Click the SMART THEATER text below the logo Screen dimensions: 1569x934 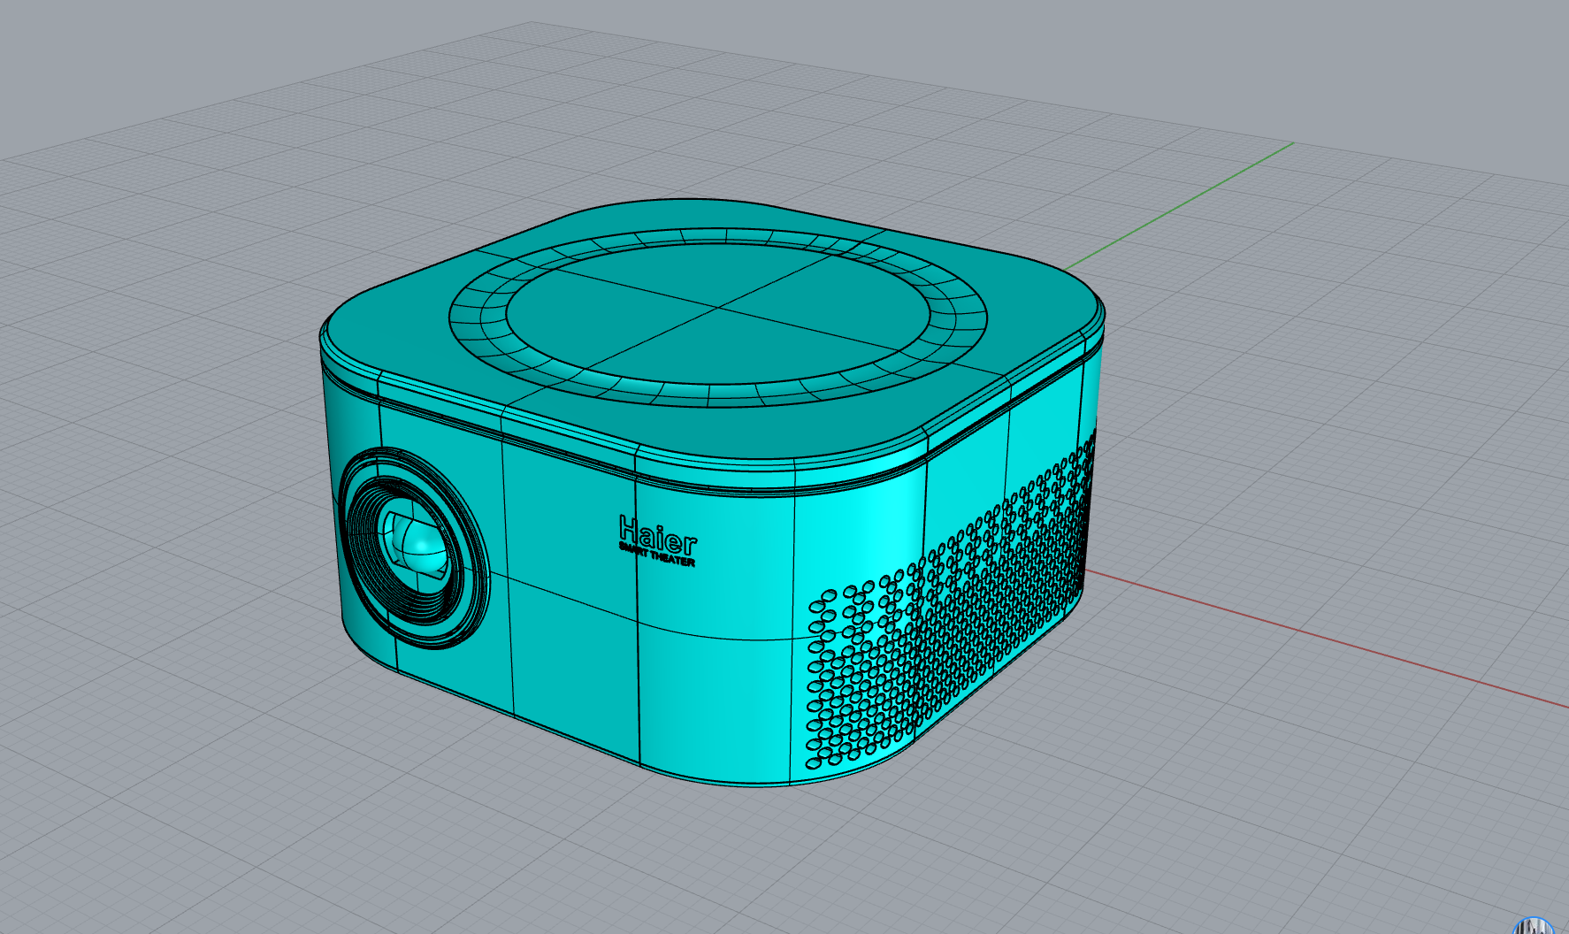657,559
